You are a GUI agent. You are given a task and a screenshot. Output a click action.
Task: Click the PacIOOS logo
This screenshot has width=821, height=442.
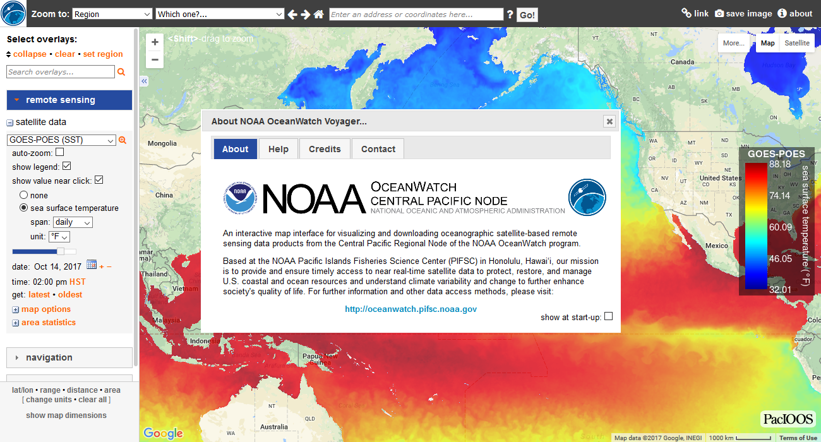coord(788,419)
